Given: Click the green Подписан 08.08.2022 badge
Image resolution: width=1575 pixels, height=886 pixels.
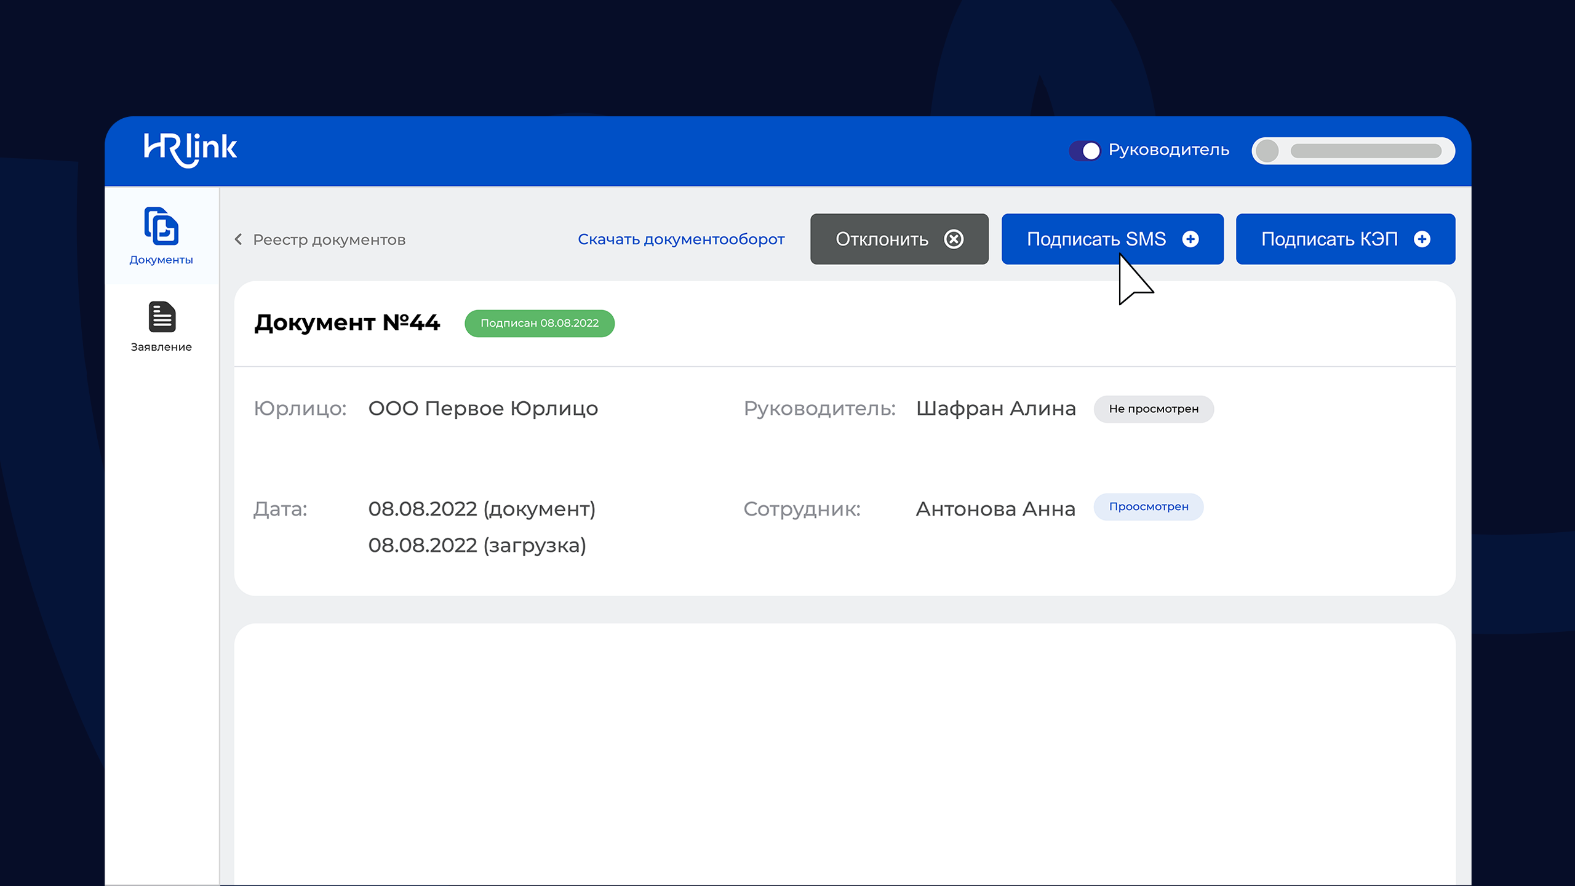Looking at the screenshot, I should (x=539, y=324).
